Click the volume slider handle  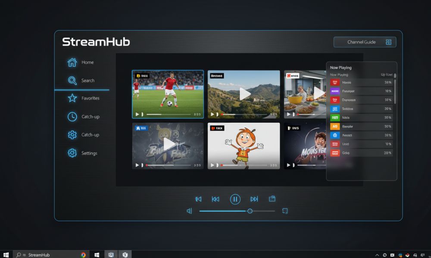(x=250, y=211)
